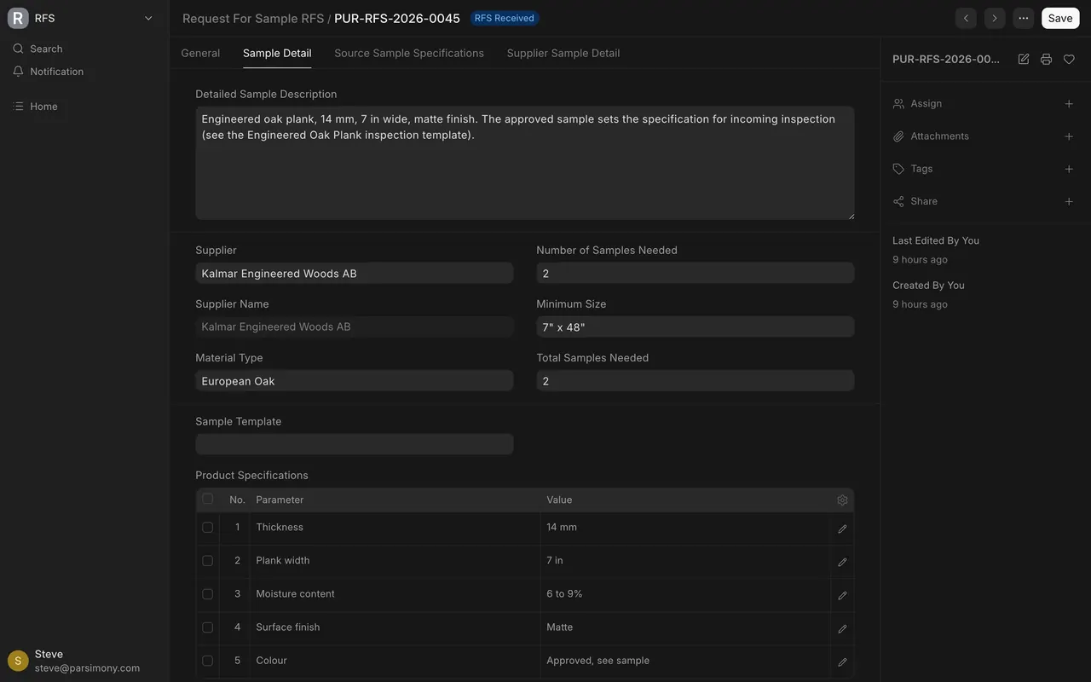
Task: Edit the Surface finish row pencil icon
Action: 842,628
